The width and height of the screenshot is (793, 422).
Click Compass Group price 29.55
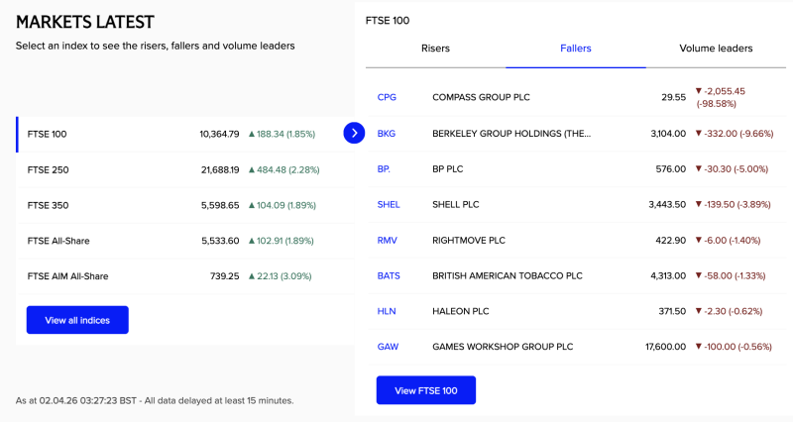click(674, 97)
